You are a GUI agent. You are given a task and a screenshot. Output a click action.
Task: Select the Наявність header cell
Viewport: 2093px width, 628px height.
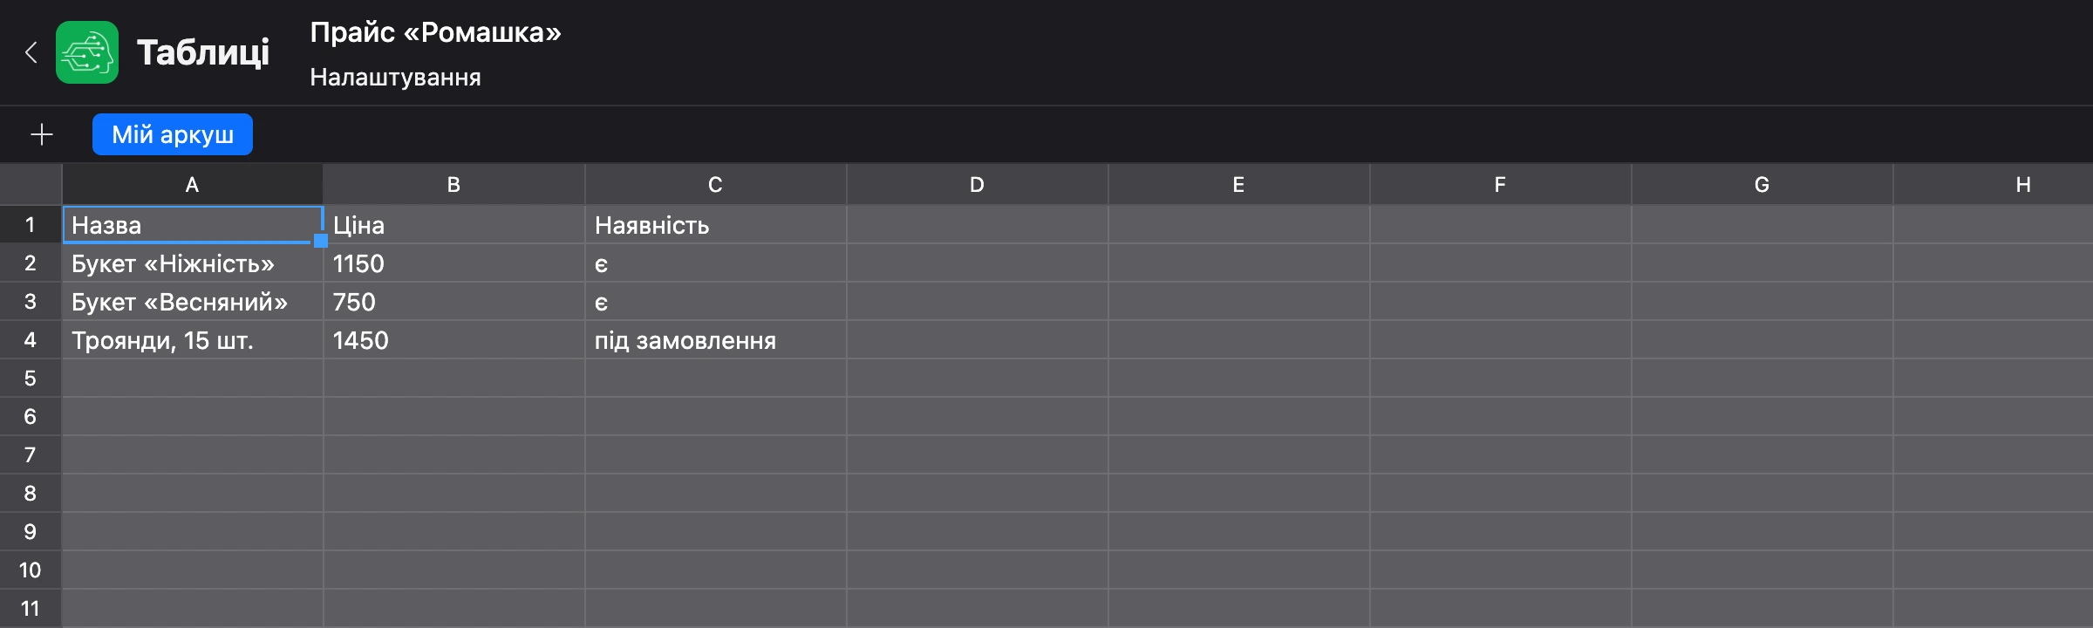pyautogui.click(x=716, y=224)
